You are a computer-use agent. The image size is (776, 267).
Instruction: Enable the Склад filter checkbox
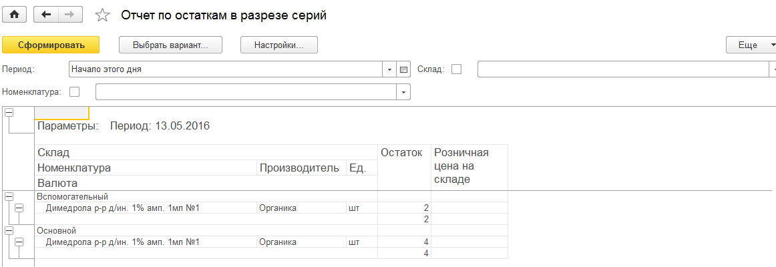click(456, 69)
